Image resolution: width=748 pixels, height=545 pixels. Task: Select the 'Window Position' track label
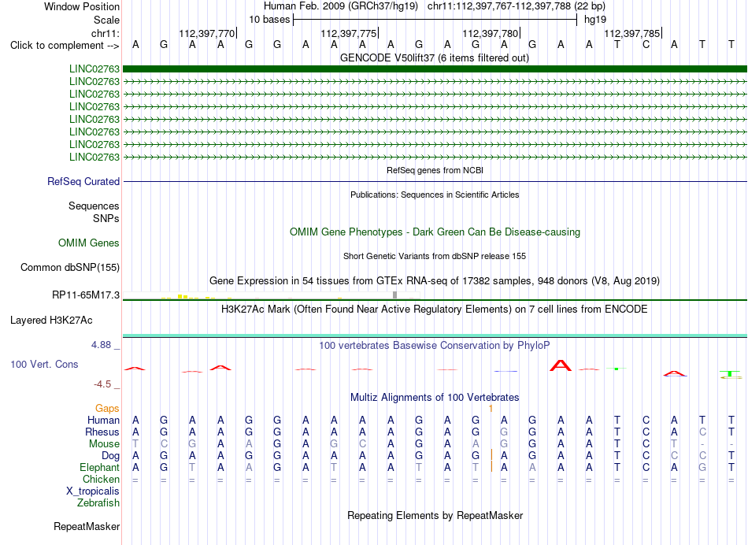coord(82,6)
